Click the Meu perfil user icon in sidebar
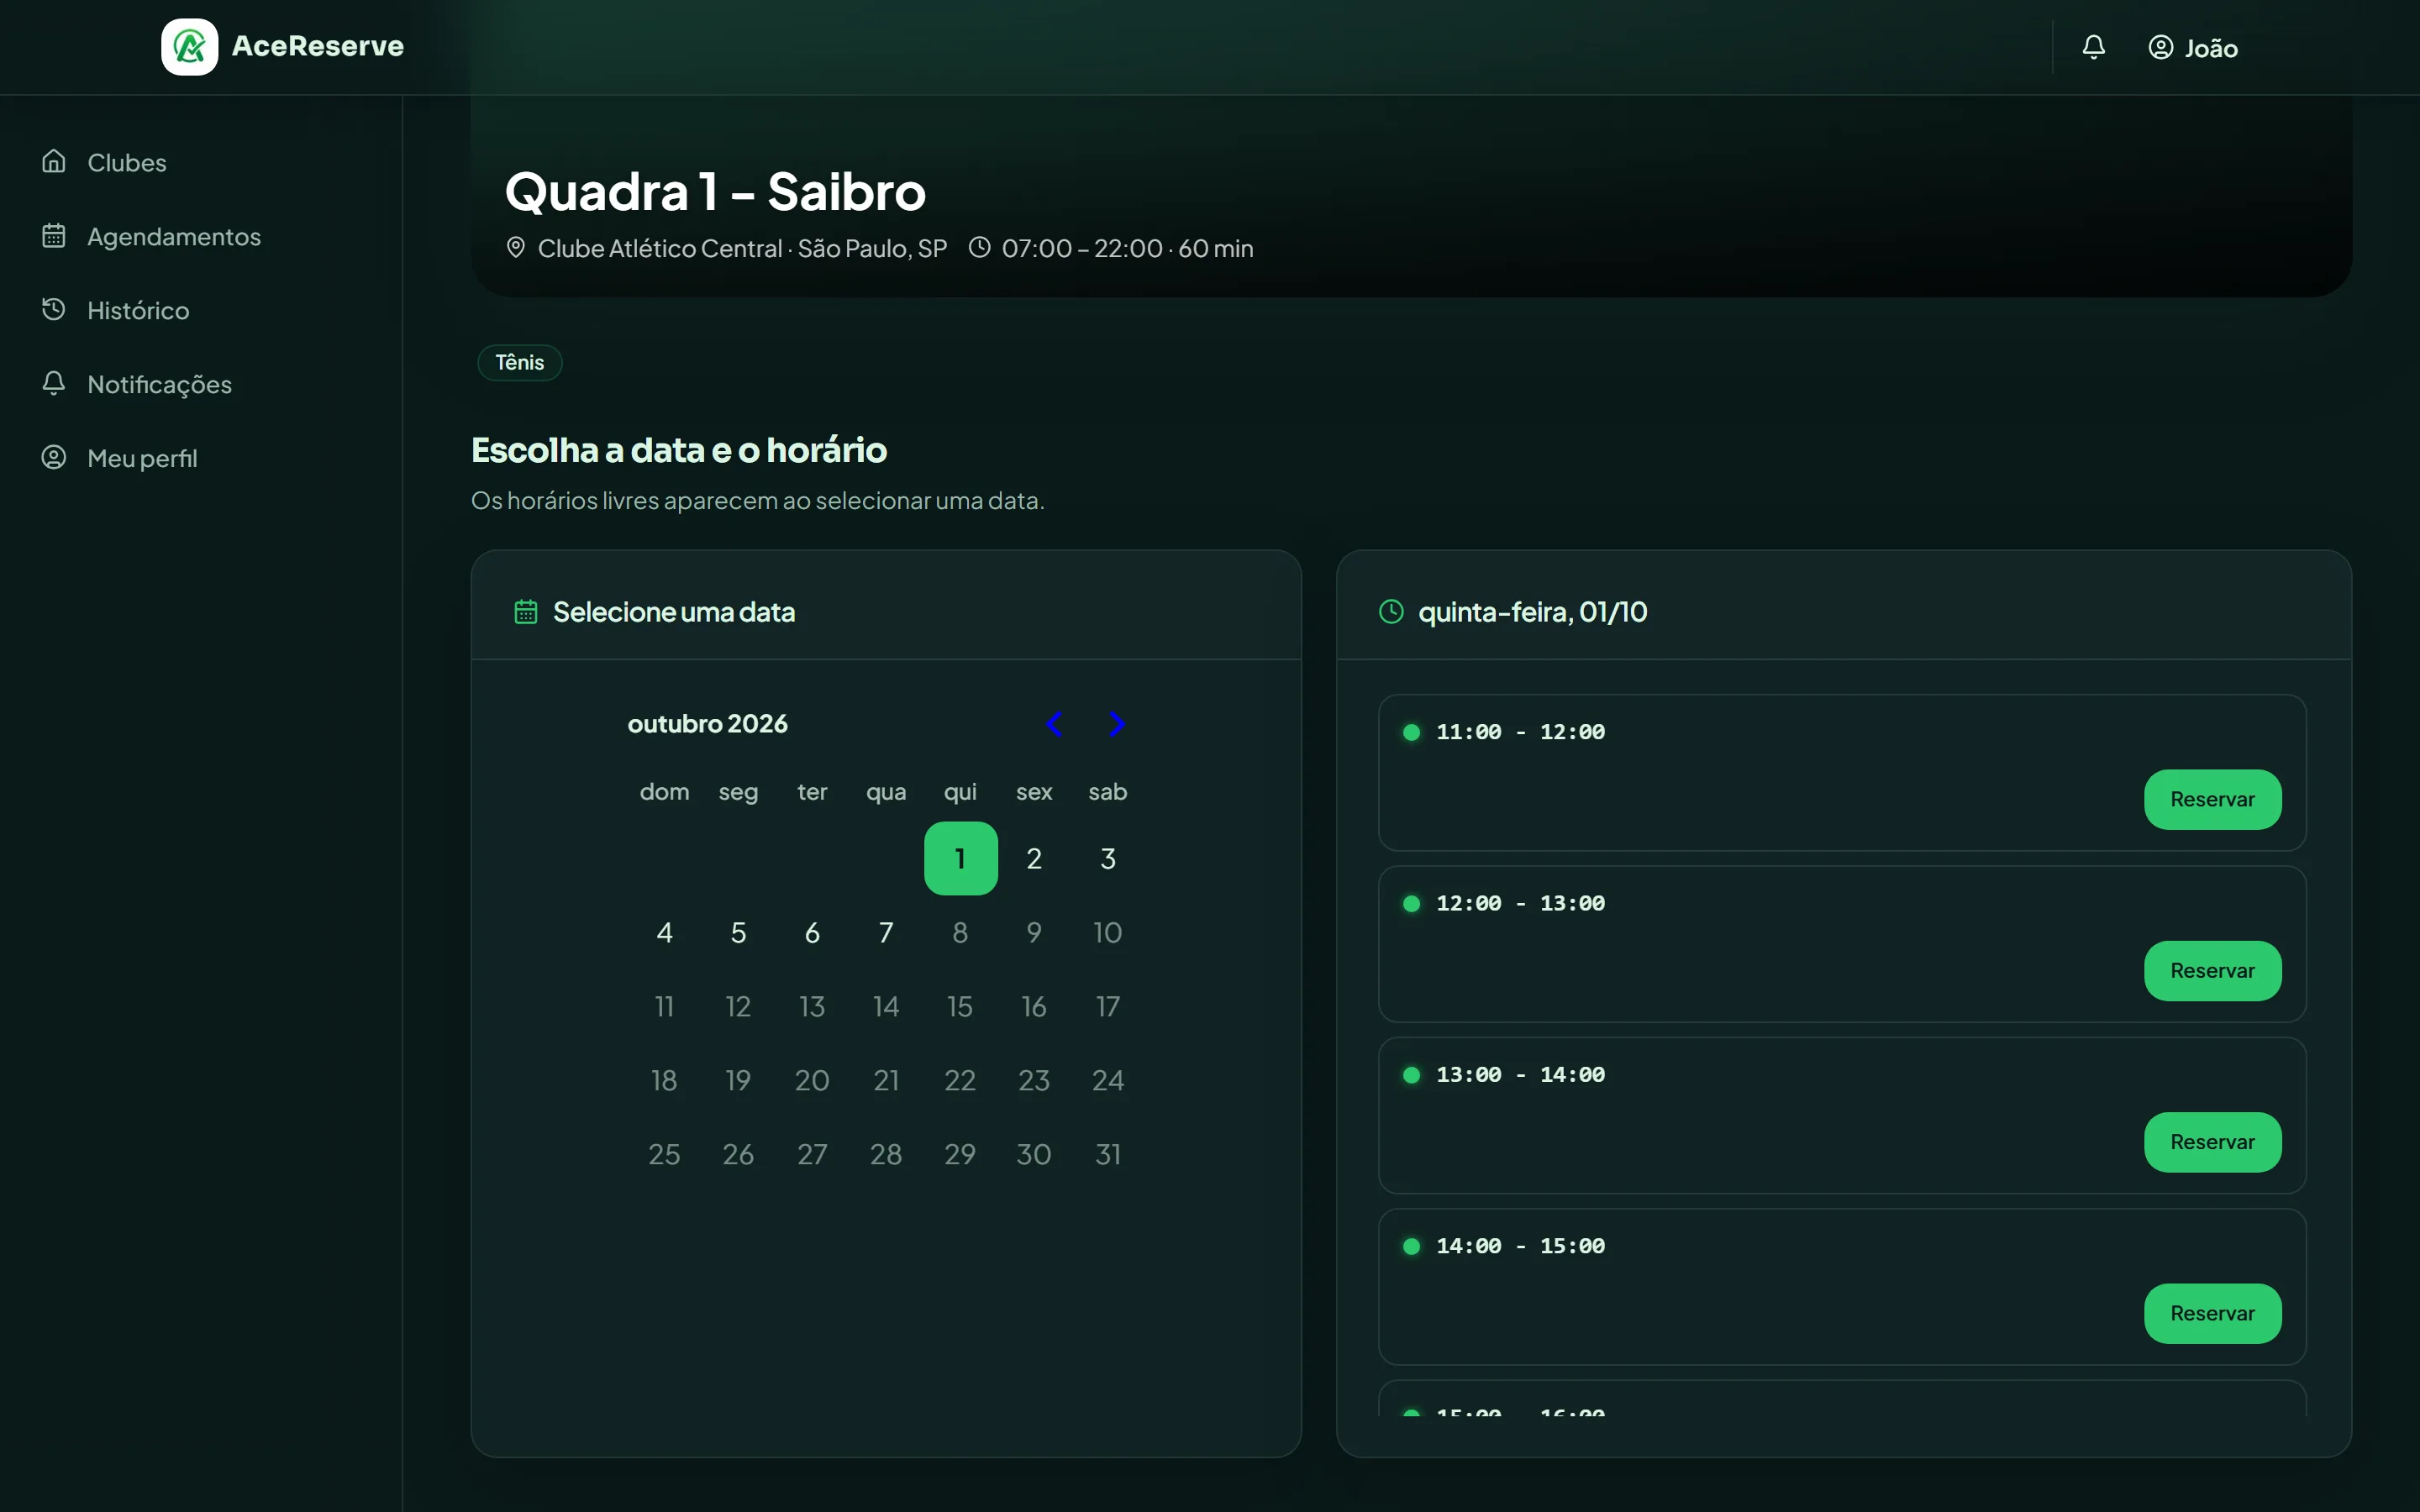2420x1512 pixels. pyautogui.click(x=54, y=457)
